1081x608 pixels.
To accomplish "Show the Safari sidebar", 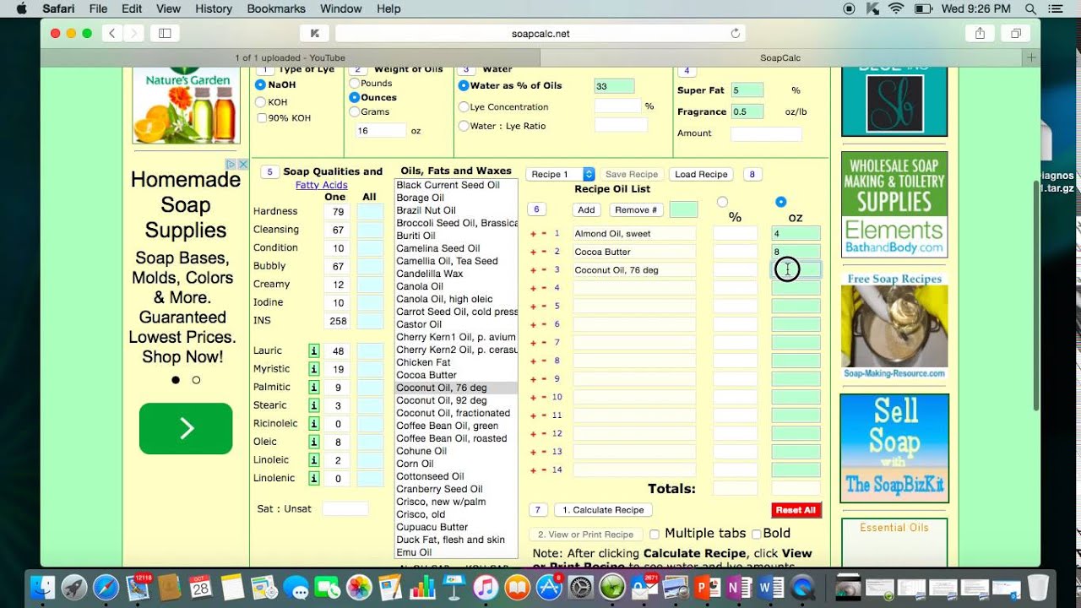I will point(165,34).
